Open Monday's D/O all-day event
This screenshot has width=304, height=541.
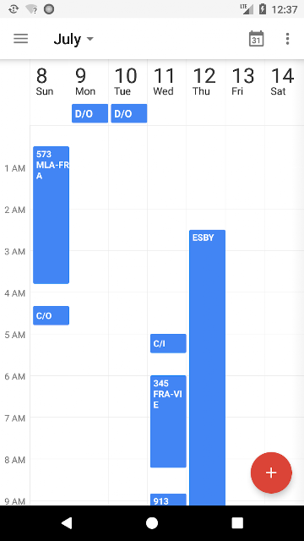[90, 113]
